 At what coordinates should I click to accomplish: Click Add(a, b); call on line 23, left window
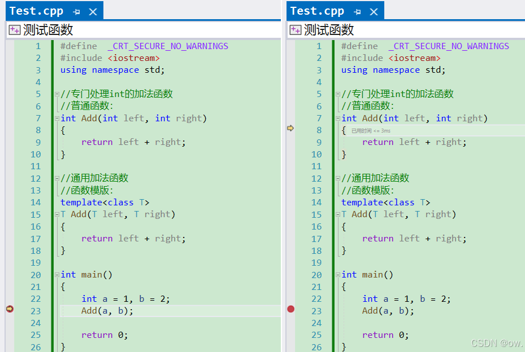click(x=107, y=311)
